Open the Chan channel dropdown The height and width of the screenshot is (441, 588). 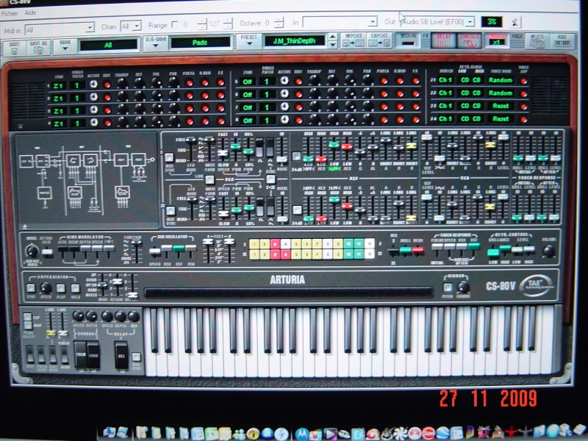[131, 26]
